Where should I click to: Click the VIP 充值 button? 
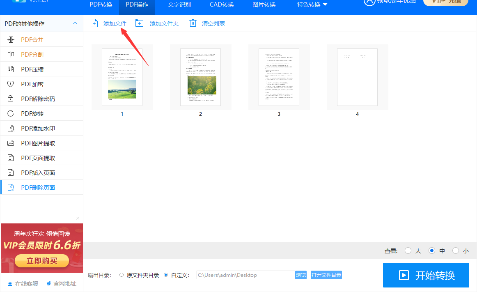(x=446, y=2)
